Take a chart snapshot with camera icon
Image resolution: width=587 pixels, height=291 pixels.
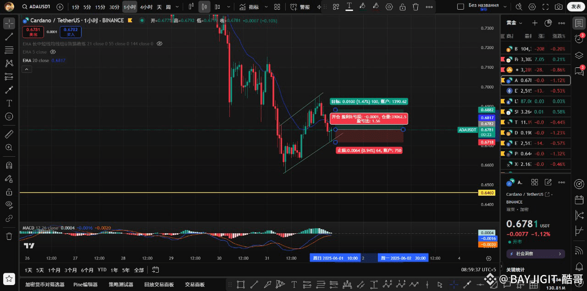559,7
